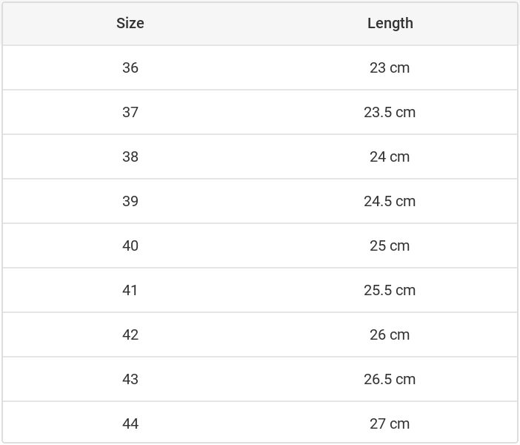The image size is (520, 445).
Task: Click the 27 cm length value
Action: 390,423
